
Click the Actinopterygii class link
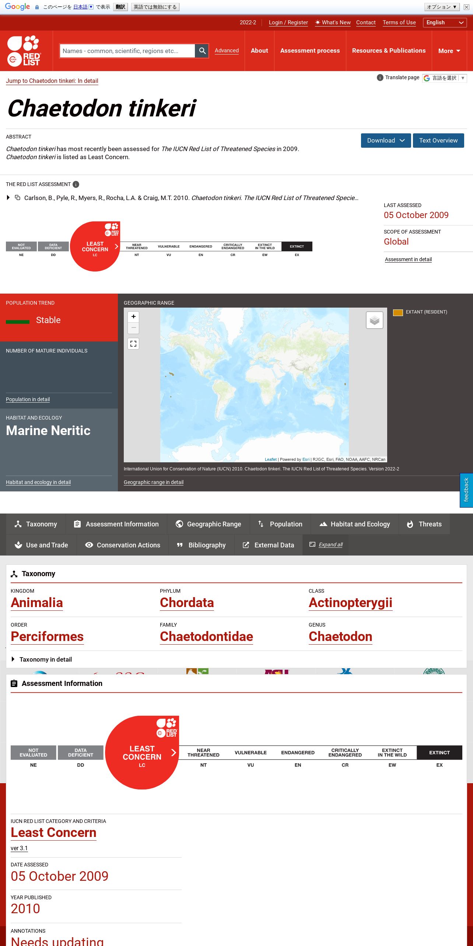[350, 603]
